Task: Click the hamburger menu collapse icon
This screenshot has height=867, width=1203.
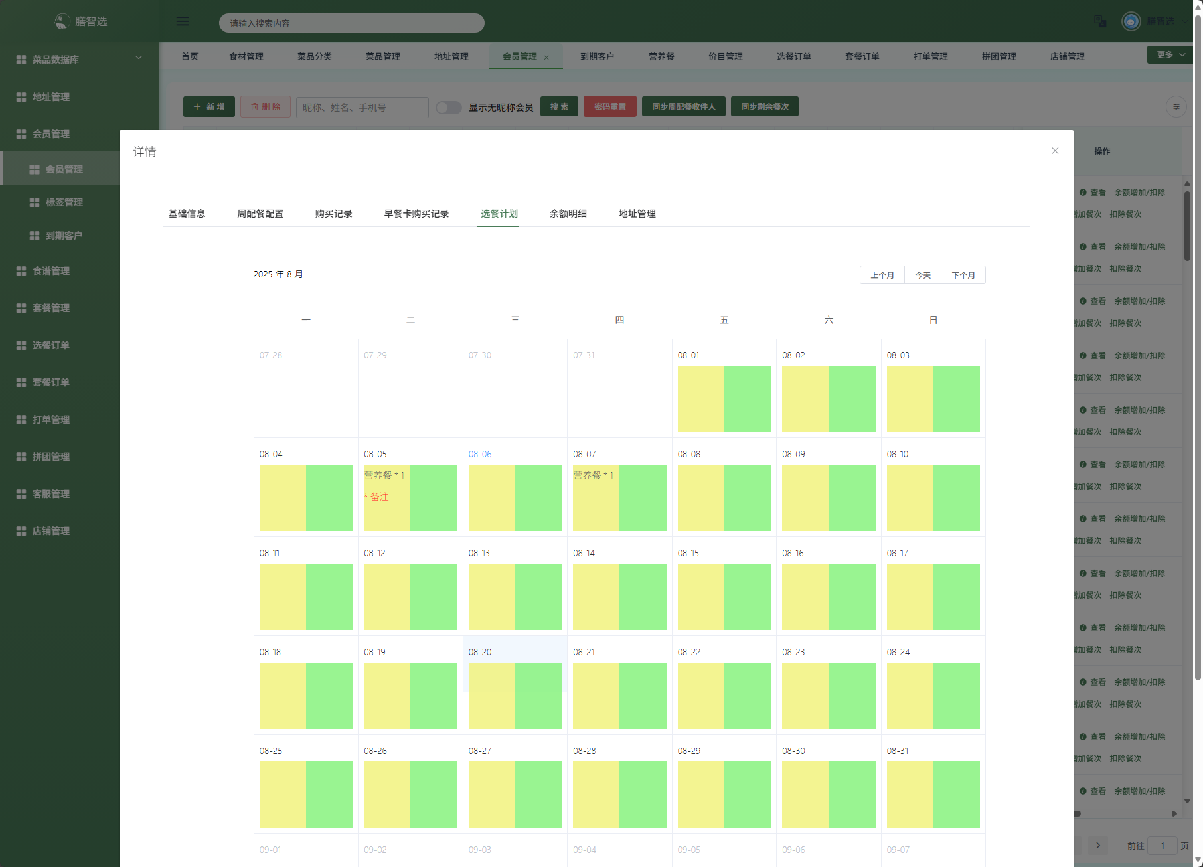Action: [183, 21]
